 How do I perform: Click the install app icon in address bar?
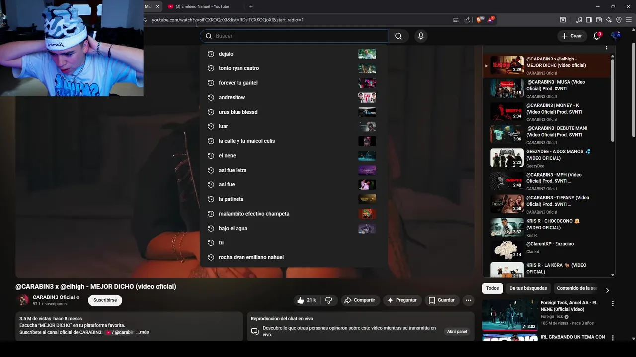tap(456, 20)
